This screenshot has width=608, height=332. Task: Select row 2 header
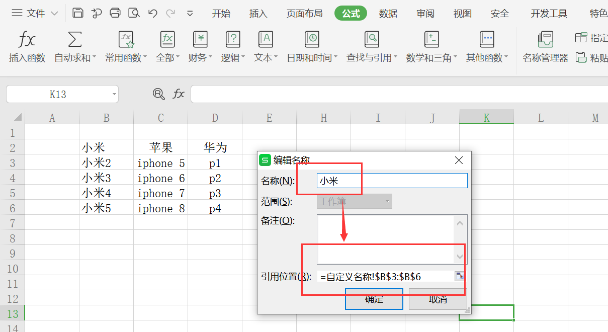tap(13, 147)
